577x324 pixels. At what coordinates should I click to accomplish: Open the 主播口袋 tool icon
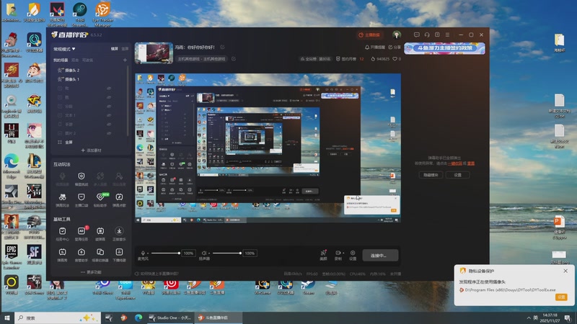click(82, 197)
